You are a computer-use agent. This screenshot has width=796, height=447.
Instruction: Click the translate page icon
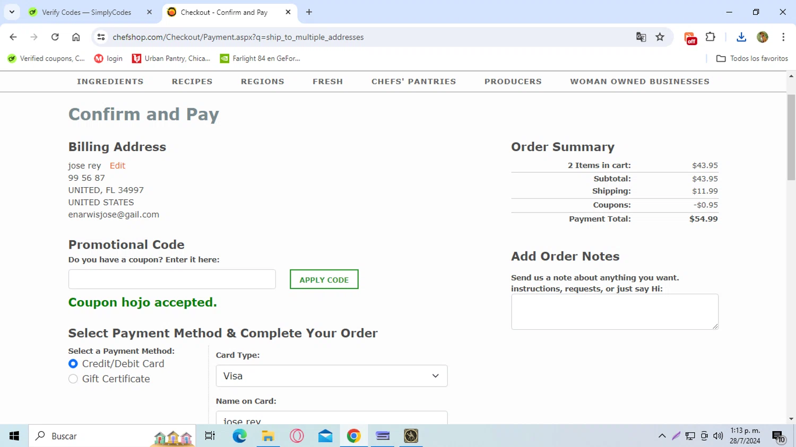click(641, 37)
